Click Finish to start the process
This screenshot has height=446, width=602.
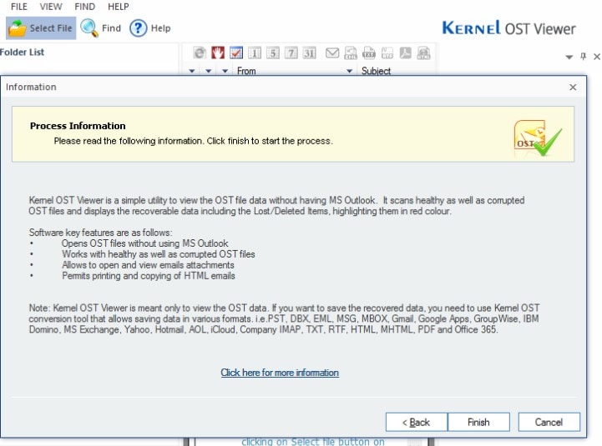coord(478,422)
